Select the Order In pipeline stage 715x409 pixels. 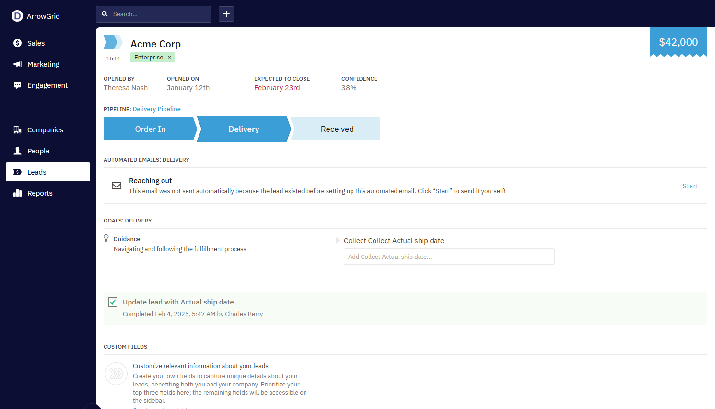coord(150,129)
